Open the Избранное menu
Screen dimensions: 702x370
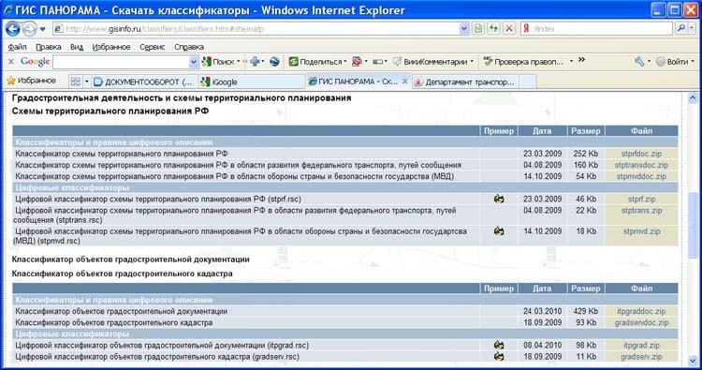111,47
